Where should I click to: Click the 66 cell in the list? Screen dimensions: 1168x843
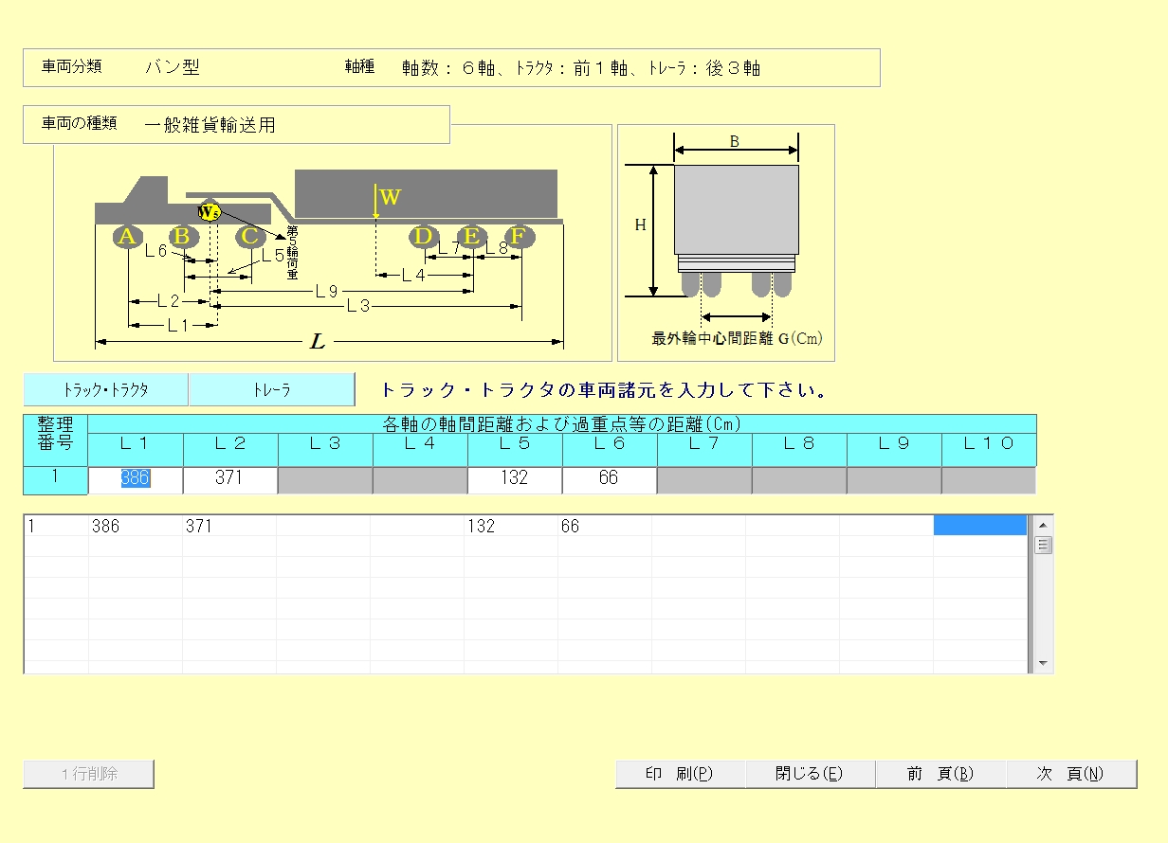(x=605, y=526)
